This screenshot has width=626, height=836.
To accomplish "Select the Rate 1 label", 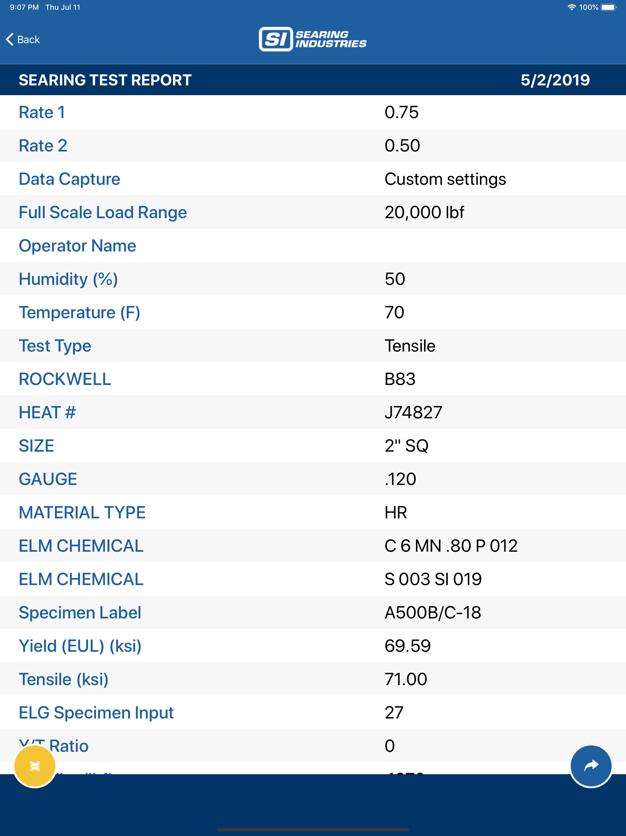I will click(x=42, y=112).
